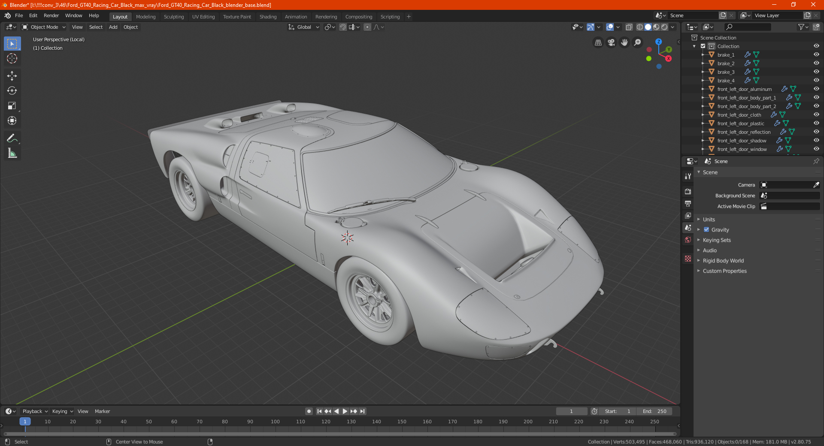This screenshot has width=824, height=446.
Task: Jump to the timeline end frame
Action: (x=362, y=411)
